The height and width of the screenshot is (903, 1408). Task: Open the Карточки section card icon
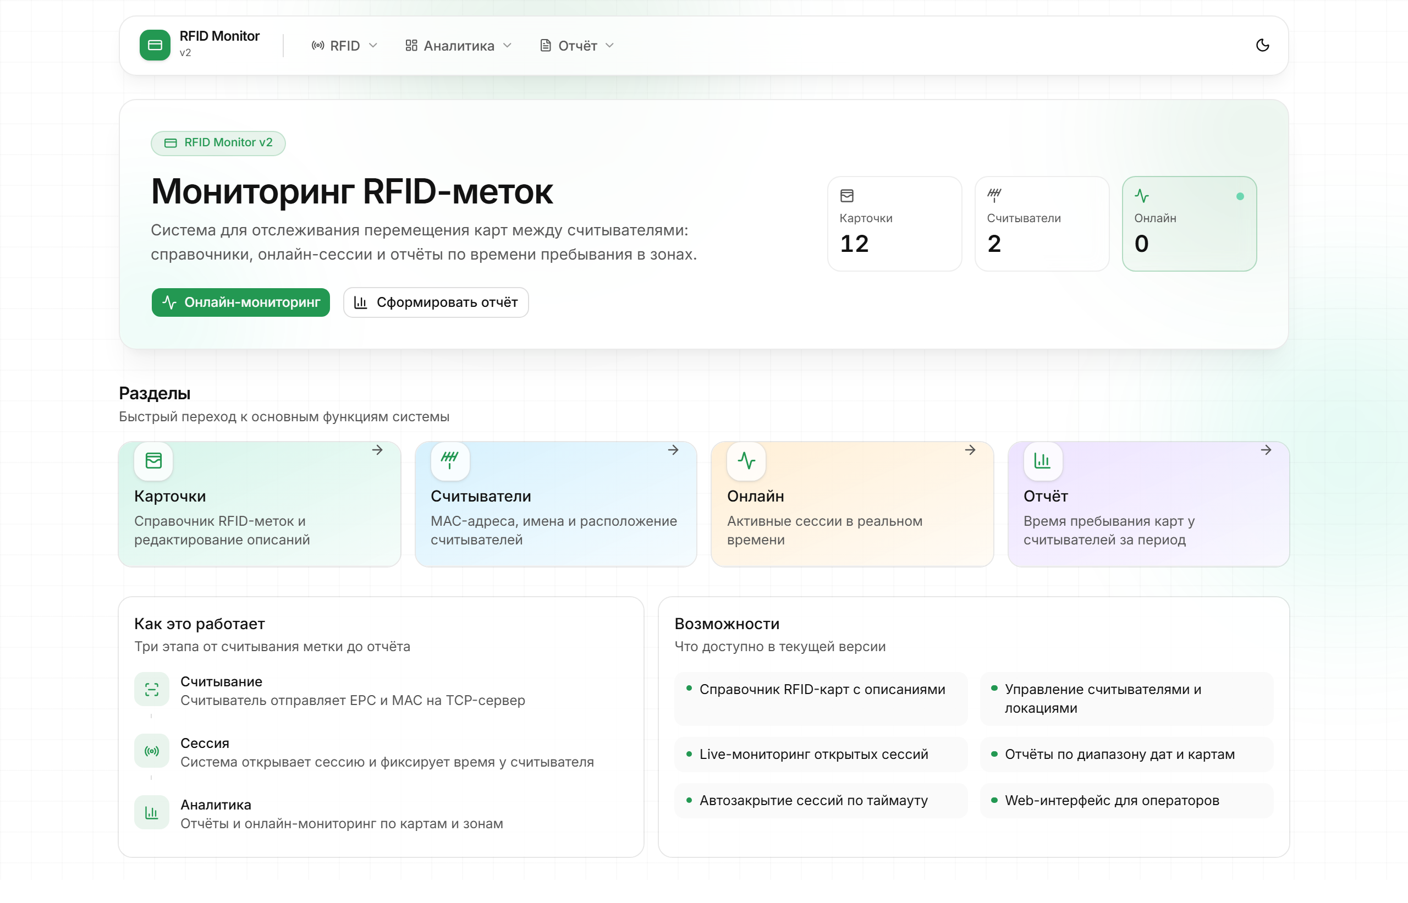(153, 461)
